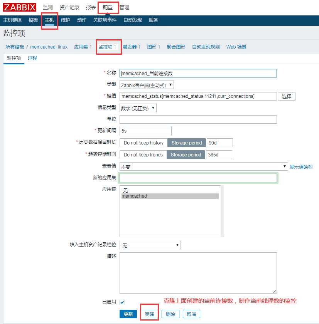Image resolution: width=319 pixels, height=324 pixels.
Task: Expand the 信息类型 dropdown
Action: (138, 108)
